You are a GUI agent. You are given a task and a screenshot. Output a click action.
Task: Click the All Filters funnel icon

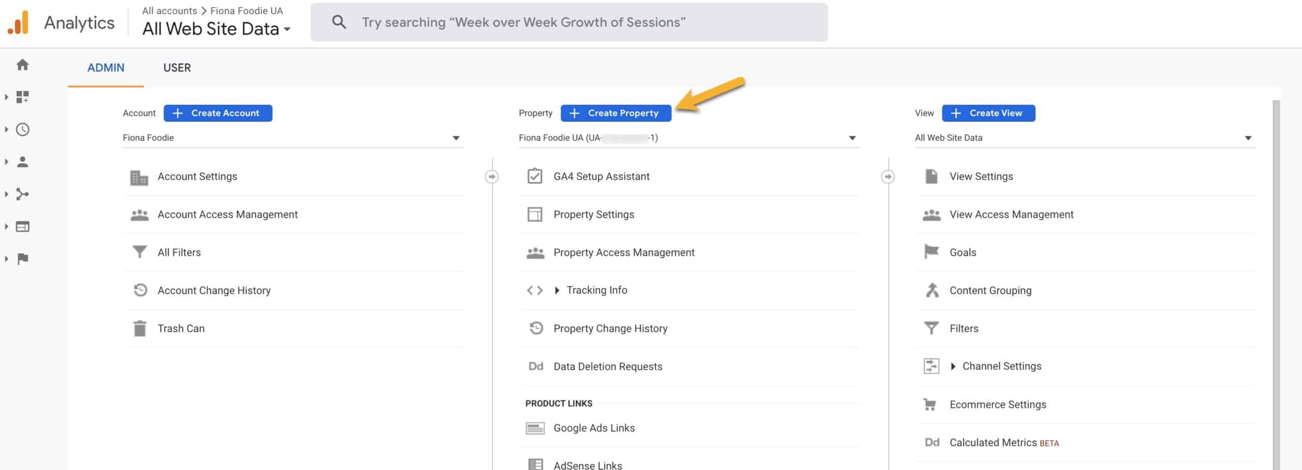click(139, 252)
